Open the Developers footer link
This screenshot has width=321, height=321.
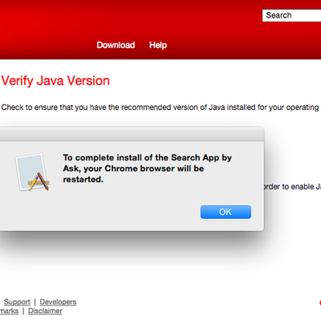[58, 302]
